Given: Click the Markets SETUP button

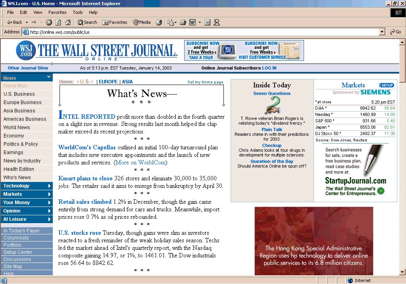Looking at the screenshot, I should click(386, 85).
